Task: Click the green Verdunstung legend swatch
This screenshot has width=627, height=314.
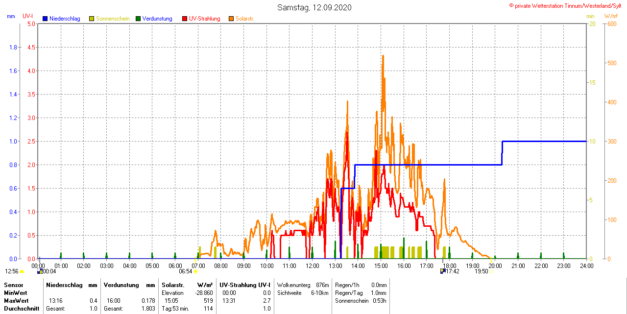Action: (138, 19)
